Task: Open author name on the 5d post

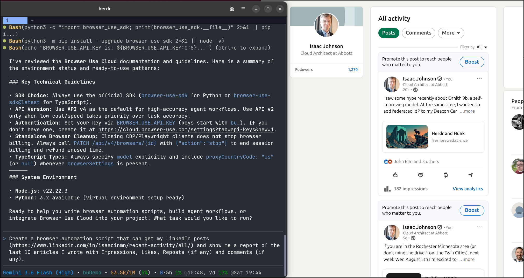Action: click(x=419, y=227)
